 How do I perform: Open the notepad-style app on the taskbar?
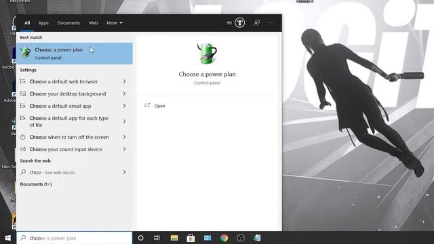tap(257, 238)
